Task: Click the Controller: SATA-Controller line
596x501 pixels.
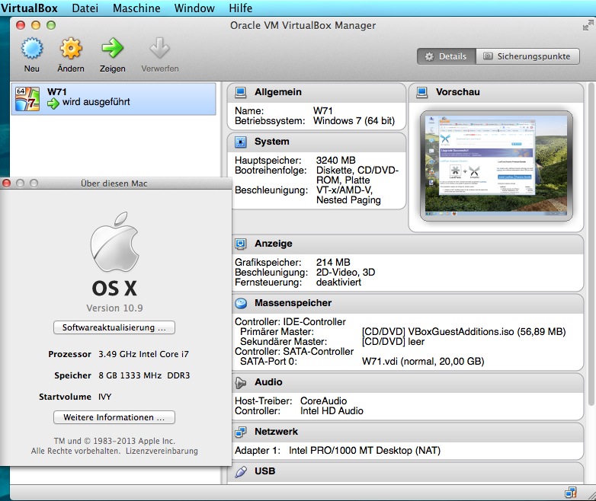Action: point(294,351)
